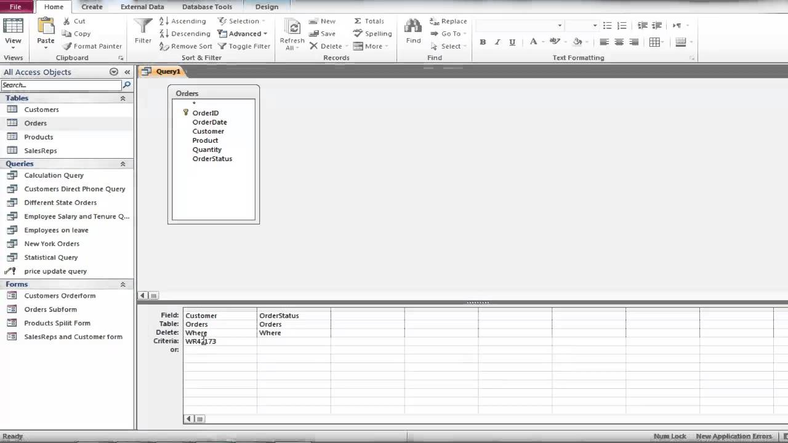
Task: Click the text highlight color button
Action: tap(554, 42)
